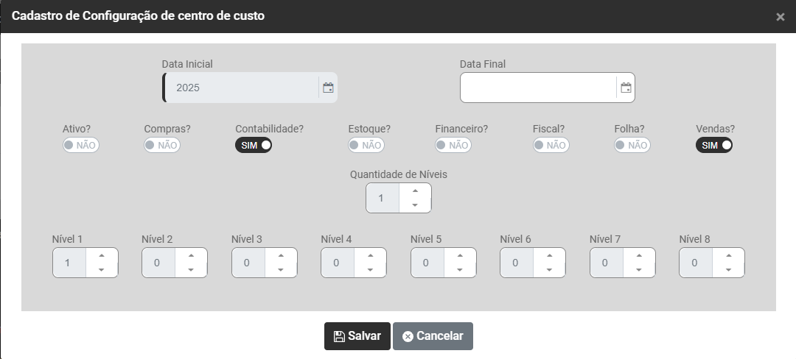
Task: Increase Quantidade de Níveis with up arrow
Action: [415, 191]
